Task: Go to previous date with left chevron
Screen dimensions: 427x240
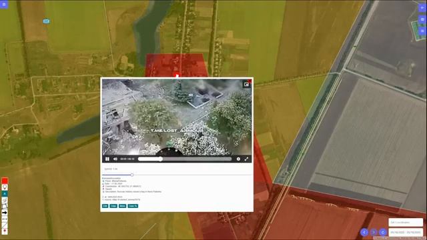Action: pyautogui.click(x=364, y=232)
